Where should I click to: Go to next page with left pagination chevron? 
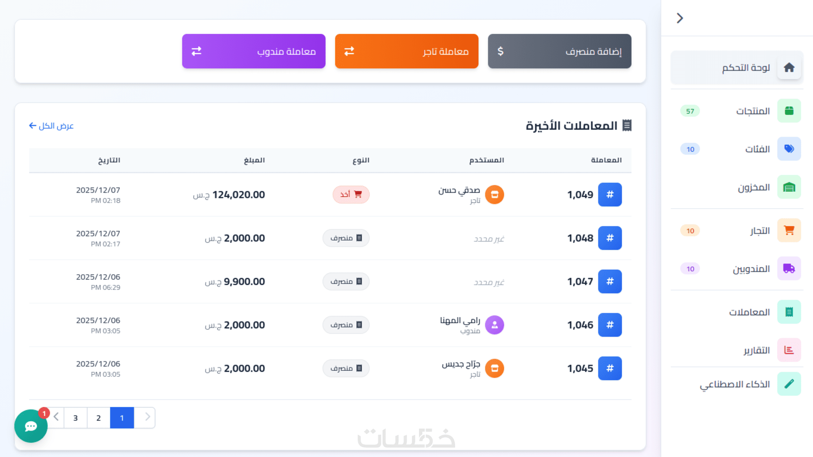pyautogui.click(x=57, y=417)
